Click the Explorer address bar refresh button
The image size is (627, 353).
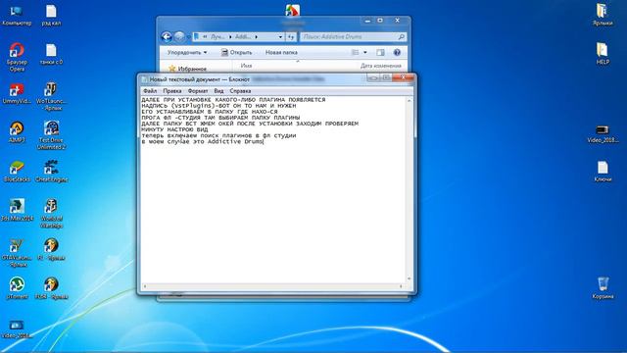coord(291,37)
